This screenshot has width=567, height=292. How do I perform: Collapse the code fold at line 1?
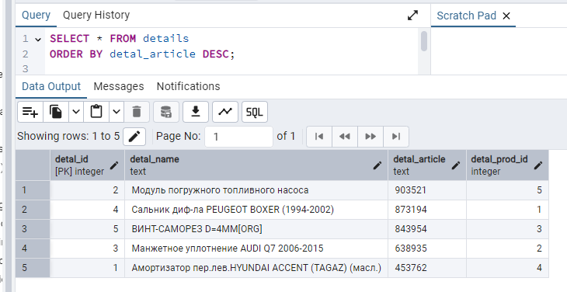tap(38, 39)
